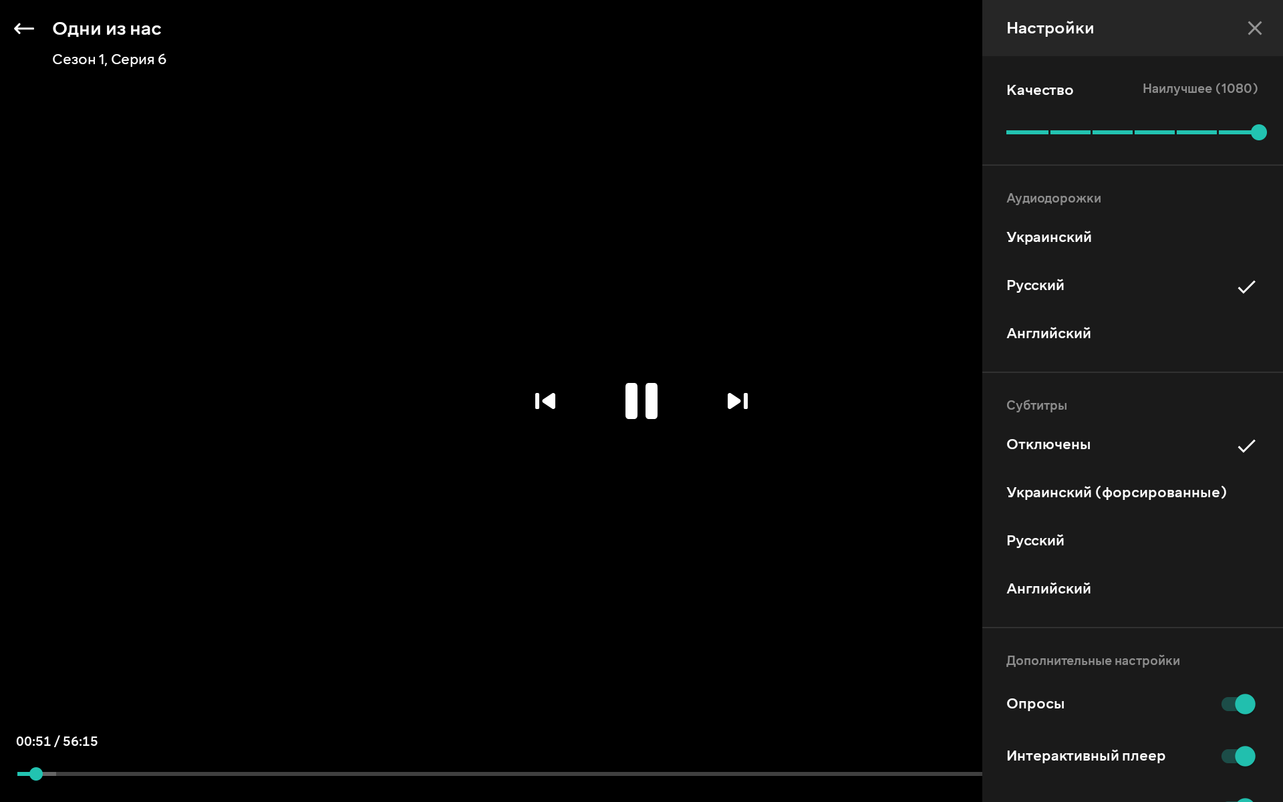Choose Отключены subtitles option

pos(1048,444)
